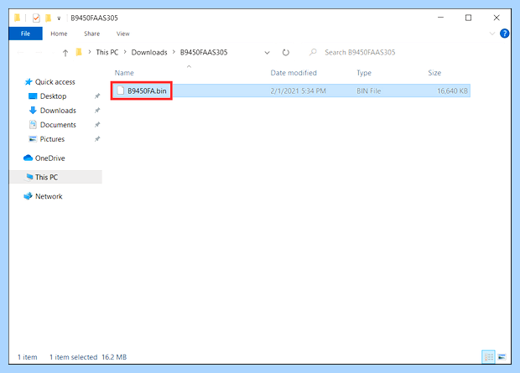This screenshot has height=373, width=520.
Task: Expand chevron after Downloads in path
Action: point(174,52)
